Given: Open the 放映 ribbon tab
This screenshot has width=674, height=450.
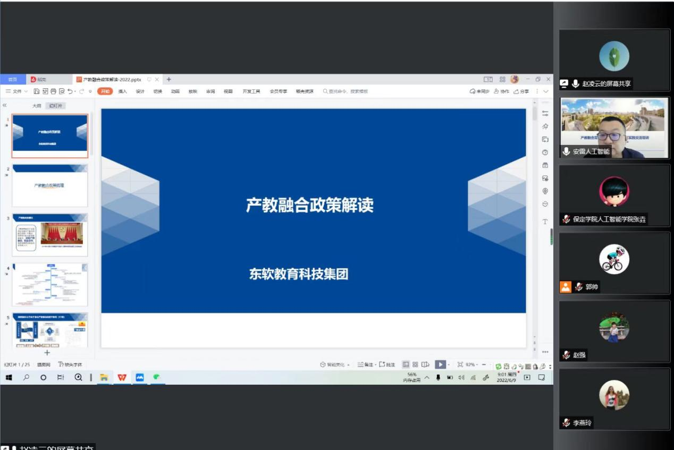Looking at the screenshot, I should [192, 91].
